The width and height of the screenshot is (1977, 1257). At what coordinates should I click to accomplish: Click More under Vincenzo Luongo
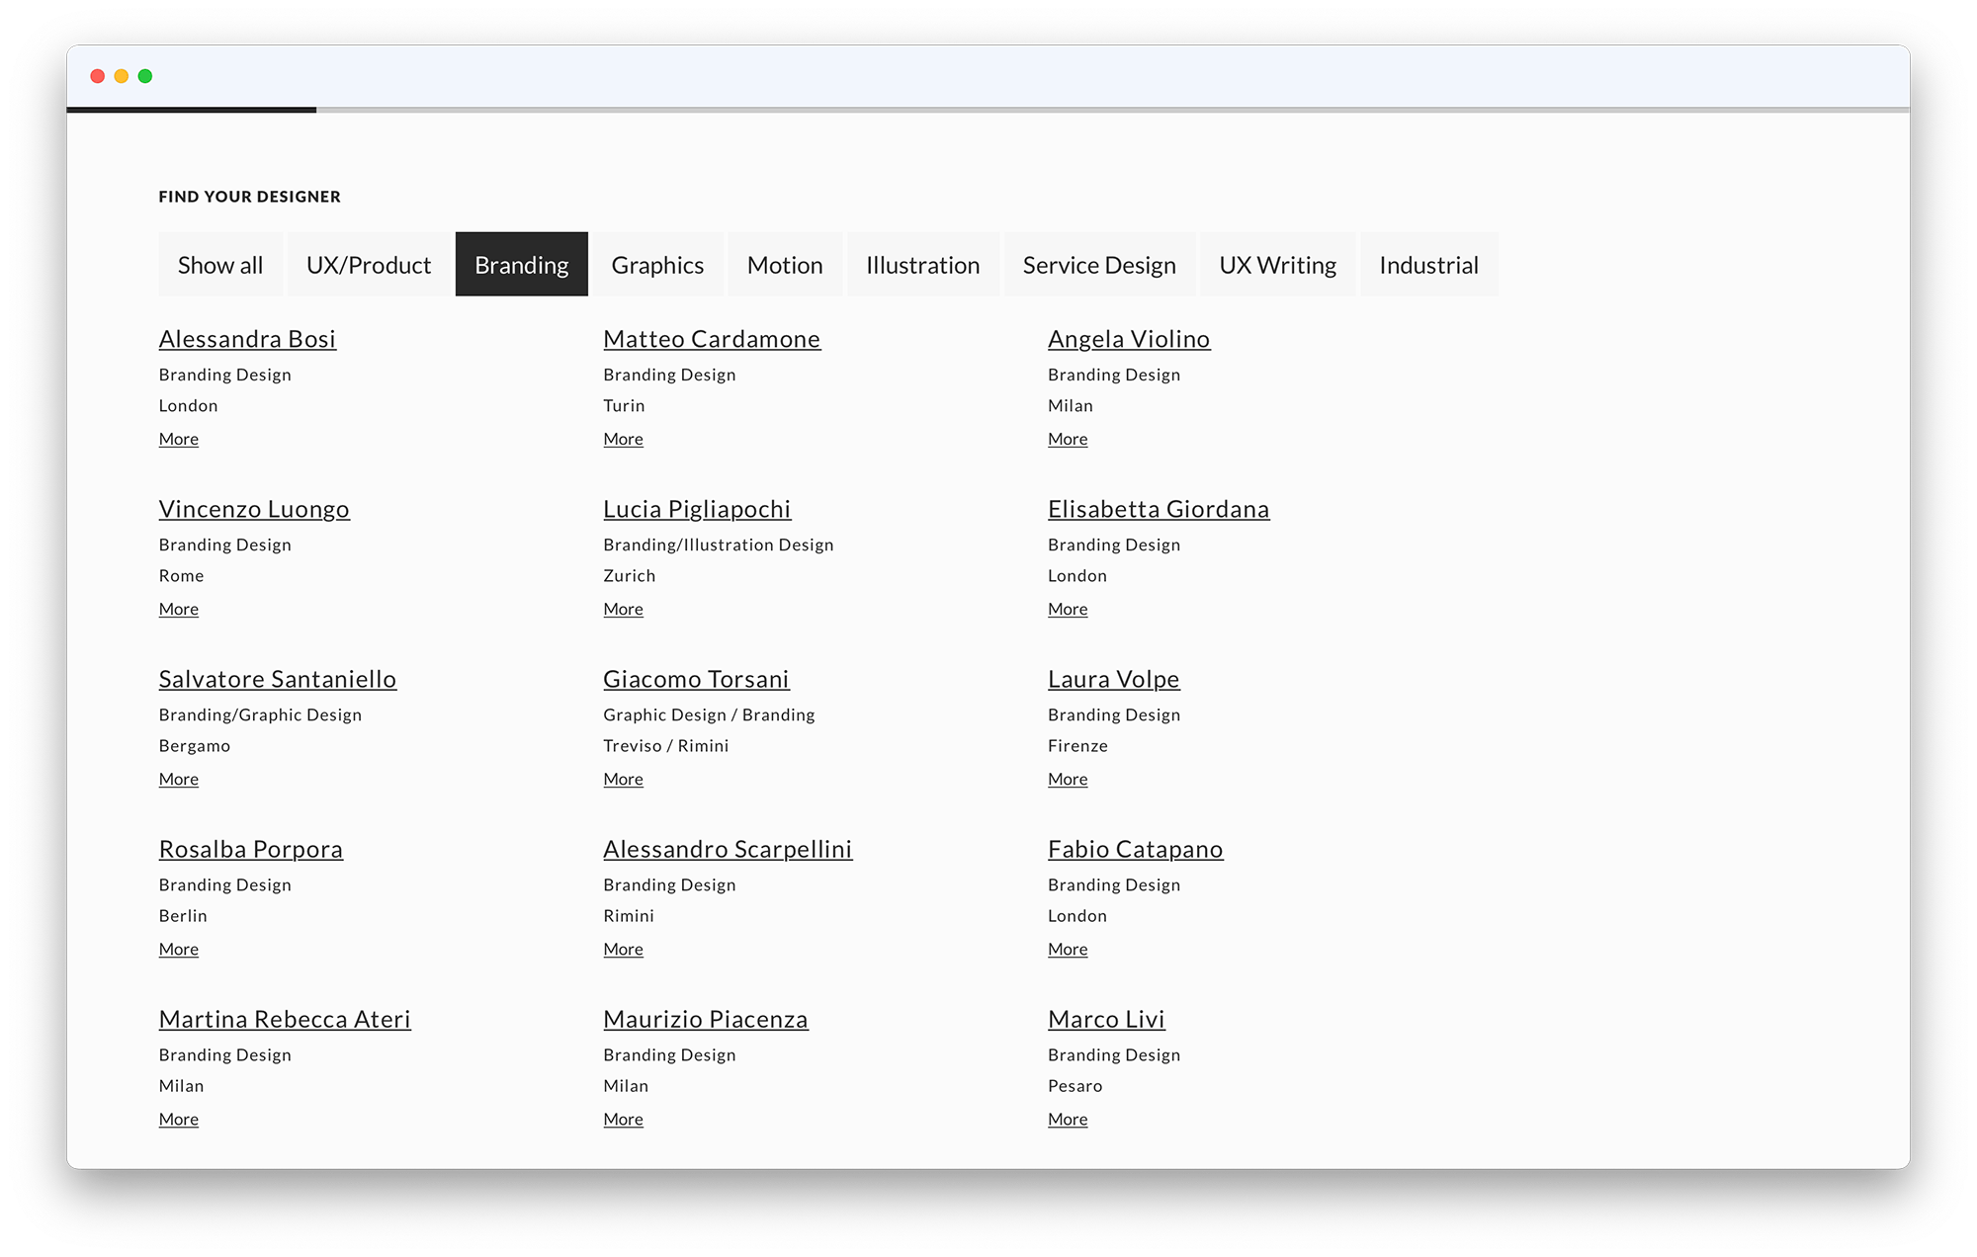(x=179, y=609)
